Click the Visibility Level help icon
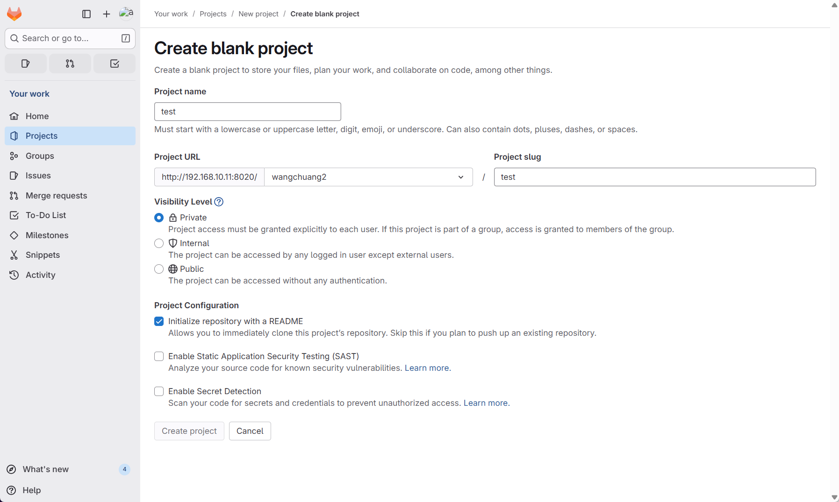 tap(219, 202)
